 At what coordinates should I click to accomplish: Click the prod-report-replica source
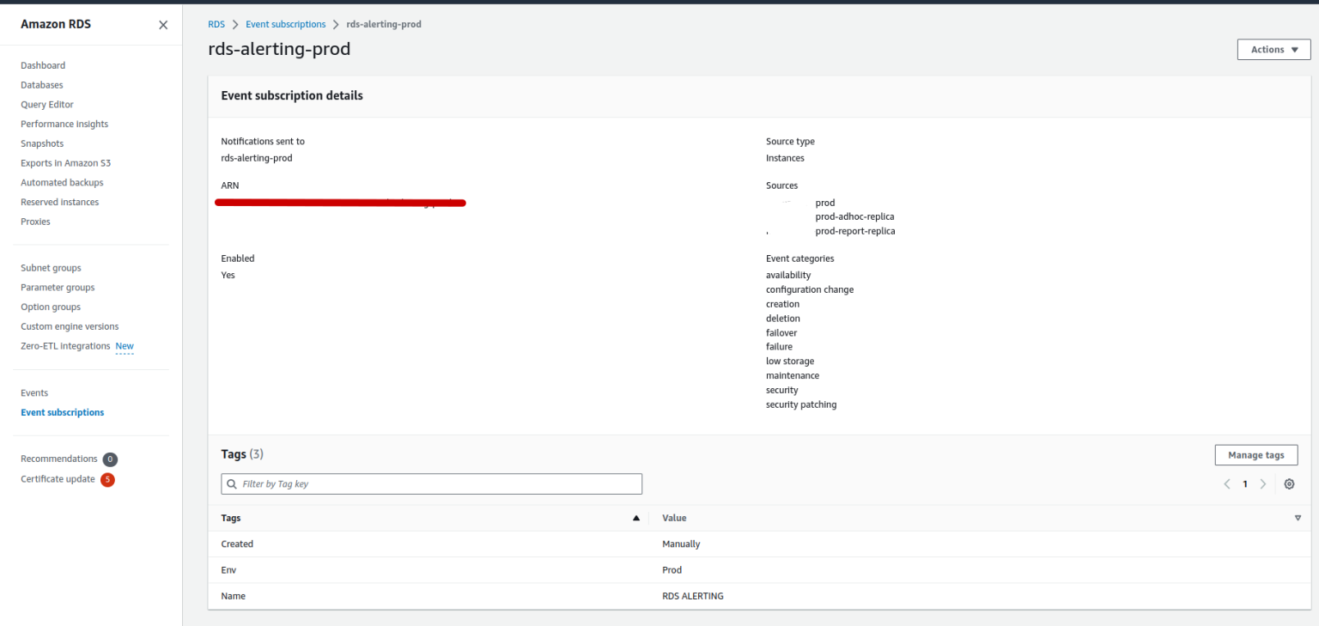pyautogui.click(x=855, y=231)
